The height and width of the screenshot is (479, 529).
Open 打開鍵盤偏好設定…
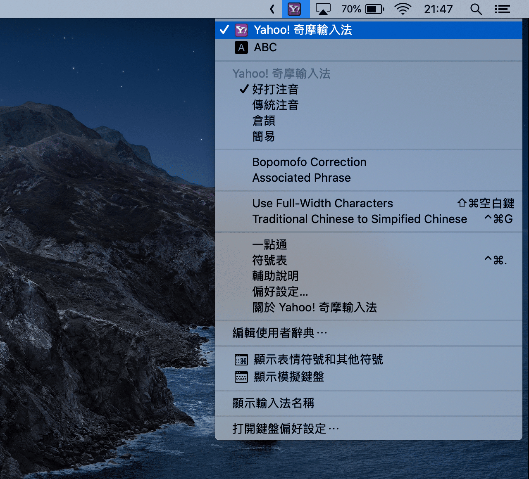[x=369, y=429]
